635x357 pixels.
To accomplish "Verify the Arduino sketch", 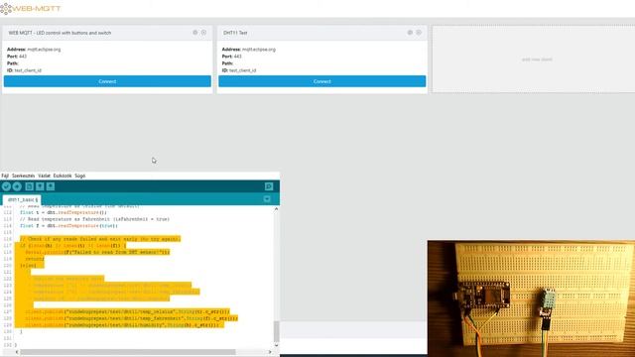I will pyautogui.click(x=6, y=186).
